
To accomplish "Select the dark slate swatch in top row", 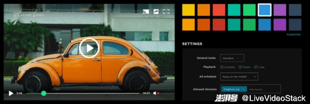I will [x=295, y=10].
